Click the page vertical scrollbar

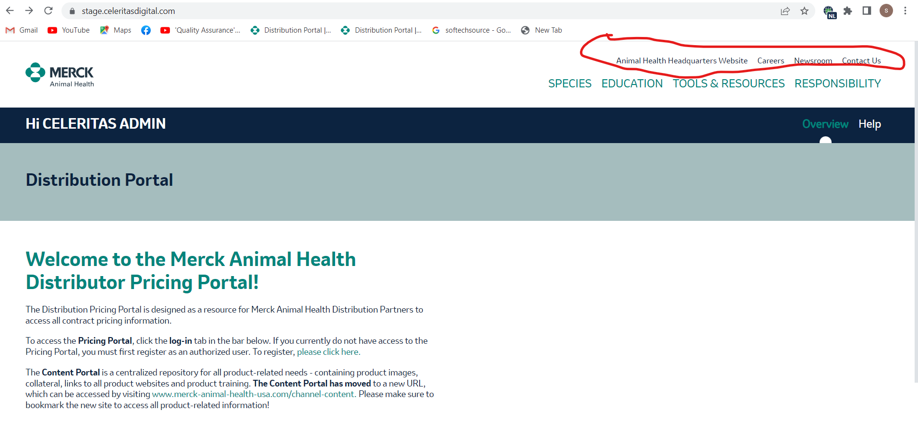[916, 211]
